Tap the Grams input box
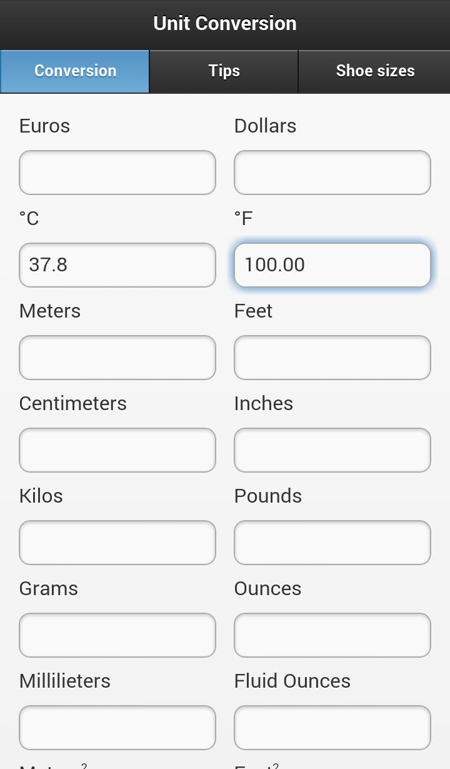This screenshot has height=769, width=450. tap(117, 635)
